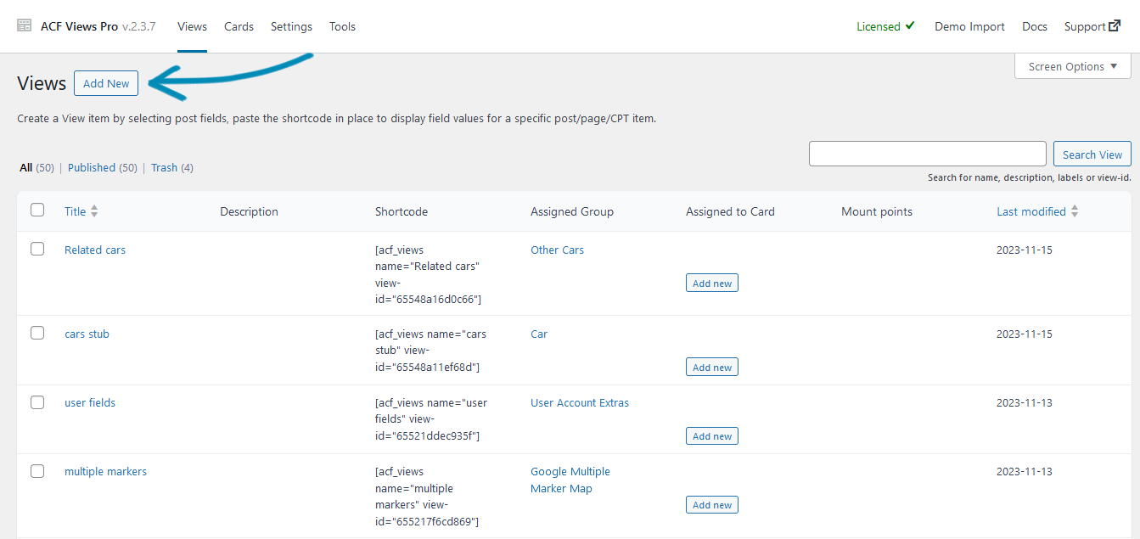Expand the Screen Options dropdown
This screenshot has width=1140, height=539.
[1072, 66]
